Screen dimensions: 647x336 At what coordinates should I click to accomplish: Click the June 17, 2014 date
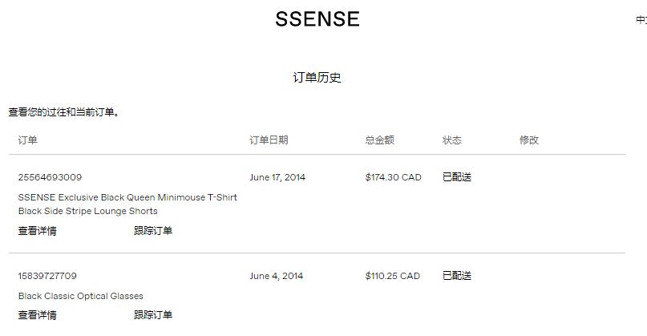tap(277, 177)
